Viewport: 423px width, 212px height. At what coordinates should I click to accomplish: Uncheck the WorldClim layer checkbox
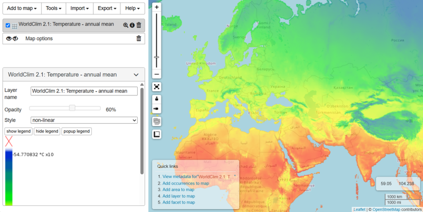(x=8, y=25)
